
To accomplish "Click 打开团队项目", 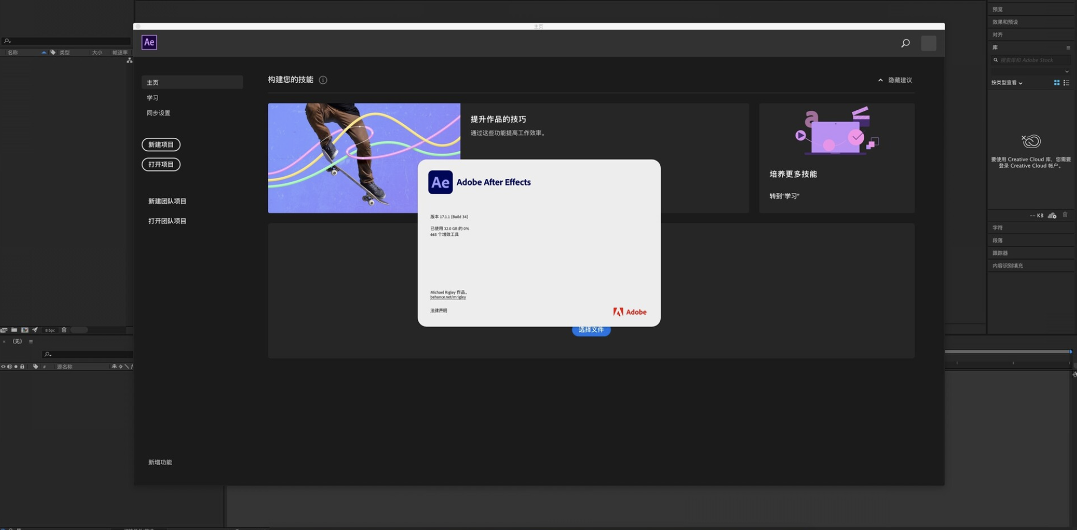I will 167,221.
